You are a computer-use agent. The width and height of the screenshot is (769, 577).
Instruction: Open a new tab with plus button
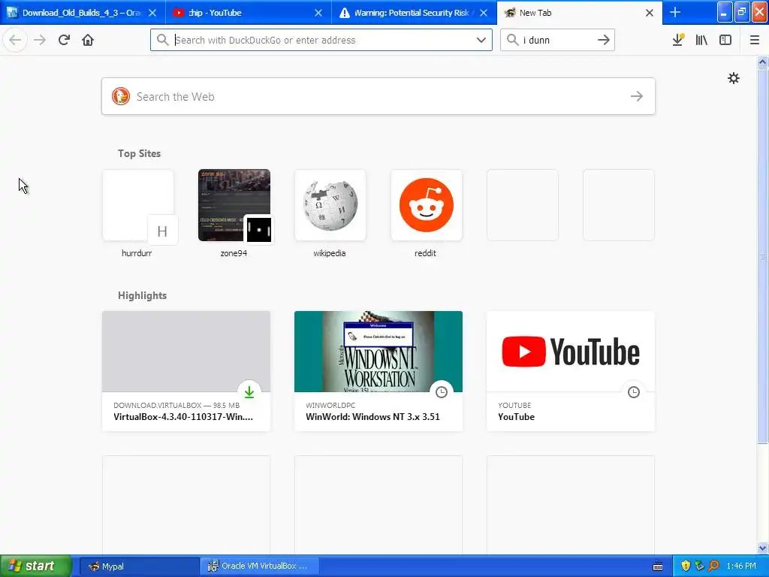675,12
